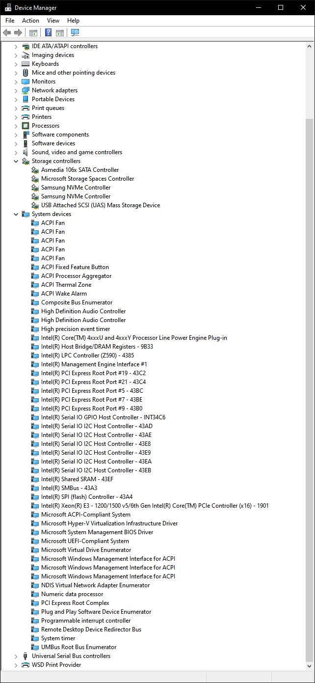Click icon beside Asmedia 106x SATA Controller

coord(35,170)
